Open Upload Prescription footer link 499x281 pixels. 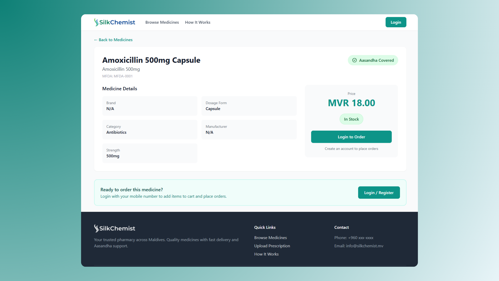pyautogui.click(x=272, y=246)
